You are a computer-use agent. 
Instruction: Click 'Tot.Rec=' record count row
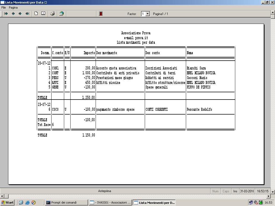click(x=46, y=125)
